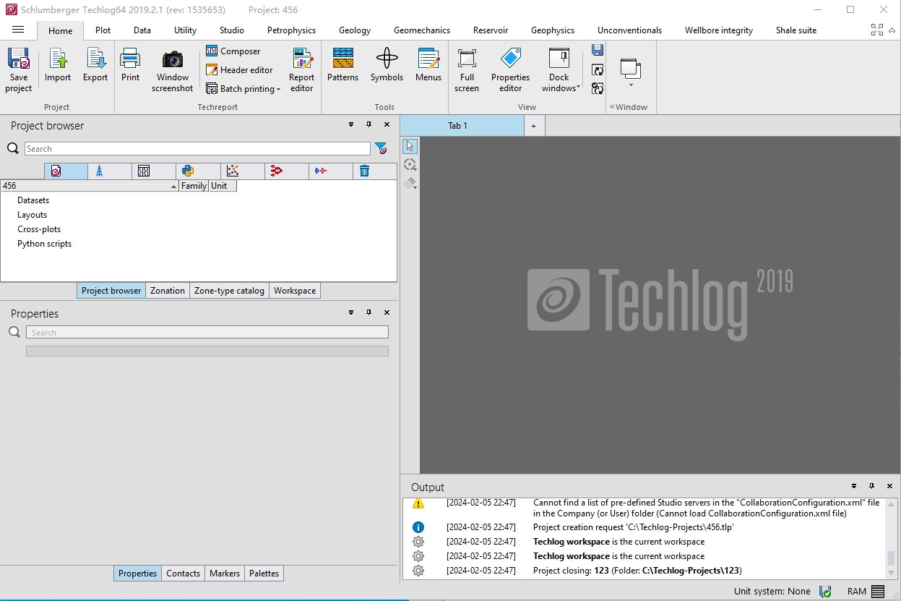Open the Reservoir ribbon tab
The width and height of the screenshot is (901, 601).
tap(491, 30)
